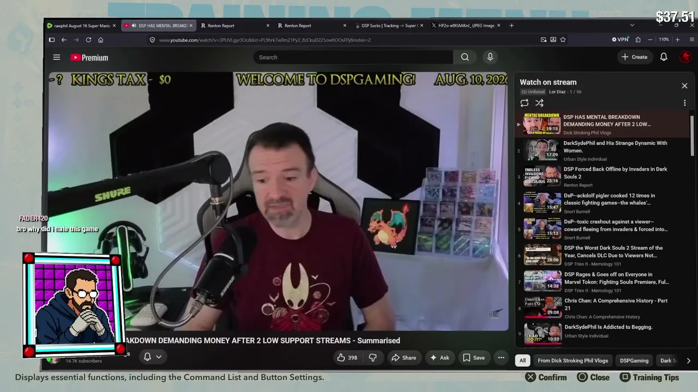
Task: Start voice search with the microphone
Action: [x=490, y=57]
